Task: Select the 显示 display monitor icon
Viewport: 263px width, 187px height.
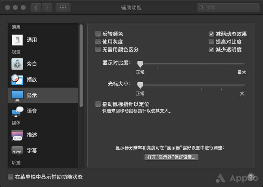Action: (17, 96)
